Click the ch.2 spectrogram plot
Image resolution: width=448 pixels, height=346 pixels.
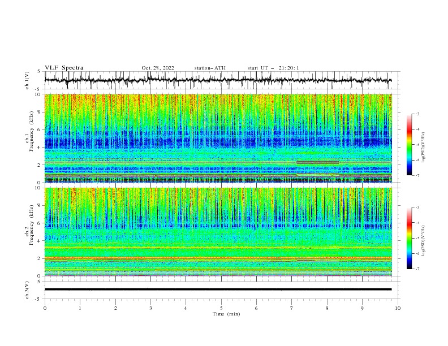tap(218, 232)
